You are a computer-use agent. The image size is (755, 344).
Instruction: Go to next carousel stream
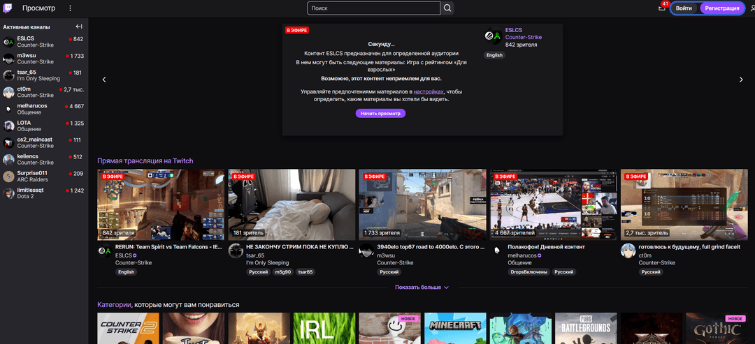click(741, 80)
